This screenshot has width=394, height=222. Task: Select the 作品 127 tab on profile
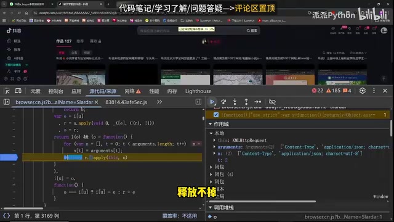63,41
